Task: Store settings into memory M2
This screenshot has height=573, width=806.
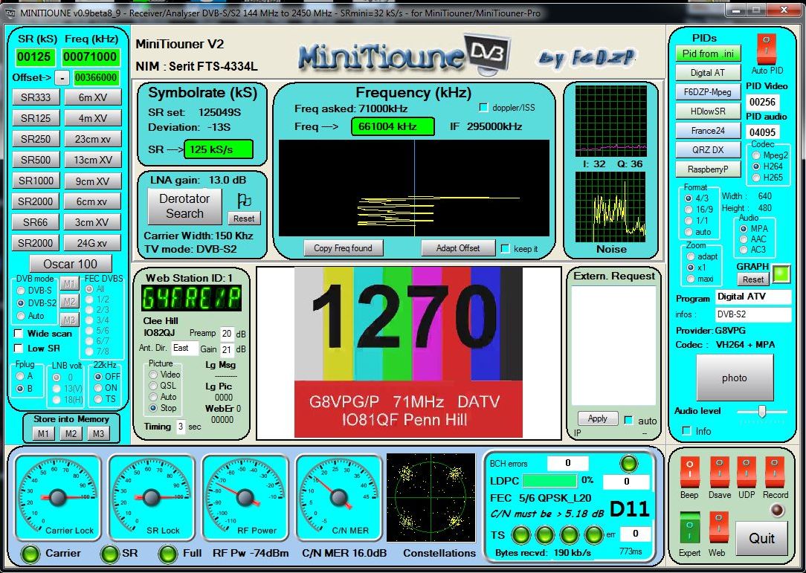Action: [x=71, y=434]
